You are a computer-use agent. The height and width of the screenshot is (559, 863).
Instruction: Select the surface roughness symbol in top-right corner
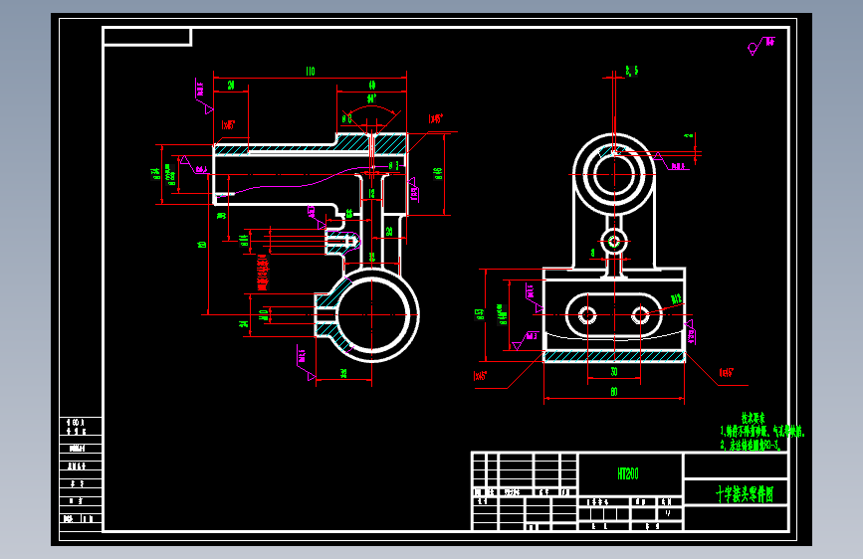pyautogui.click(x=760, y=46)
